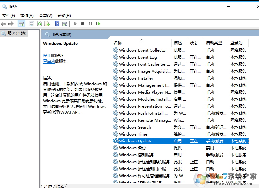This screenshot has height=188, width=259.
Task: Select the Windows Search service
Action: click(181, 127)
